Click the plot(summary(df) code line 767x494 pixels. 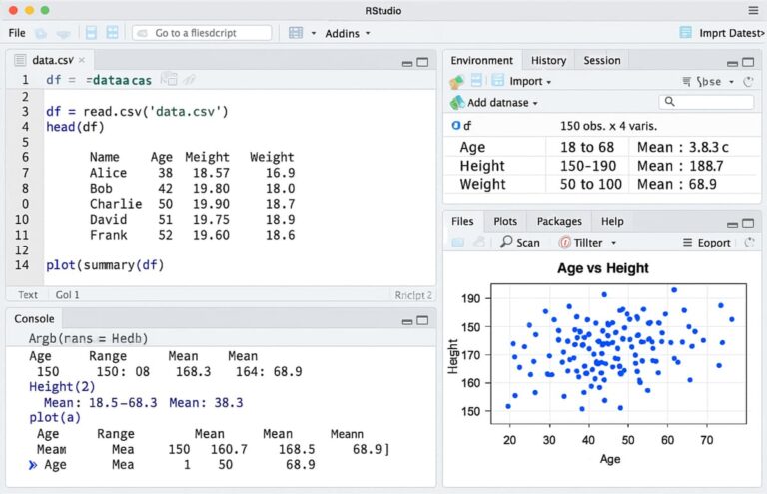105,265
